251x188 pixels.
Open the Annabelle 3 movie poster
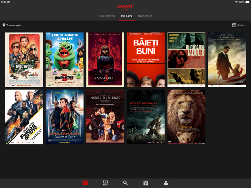105,59
